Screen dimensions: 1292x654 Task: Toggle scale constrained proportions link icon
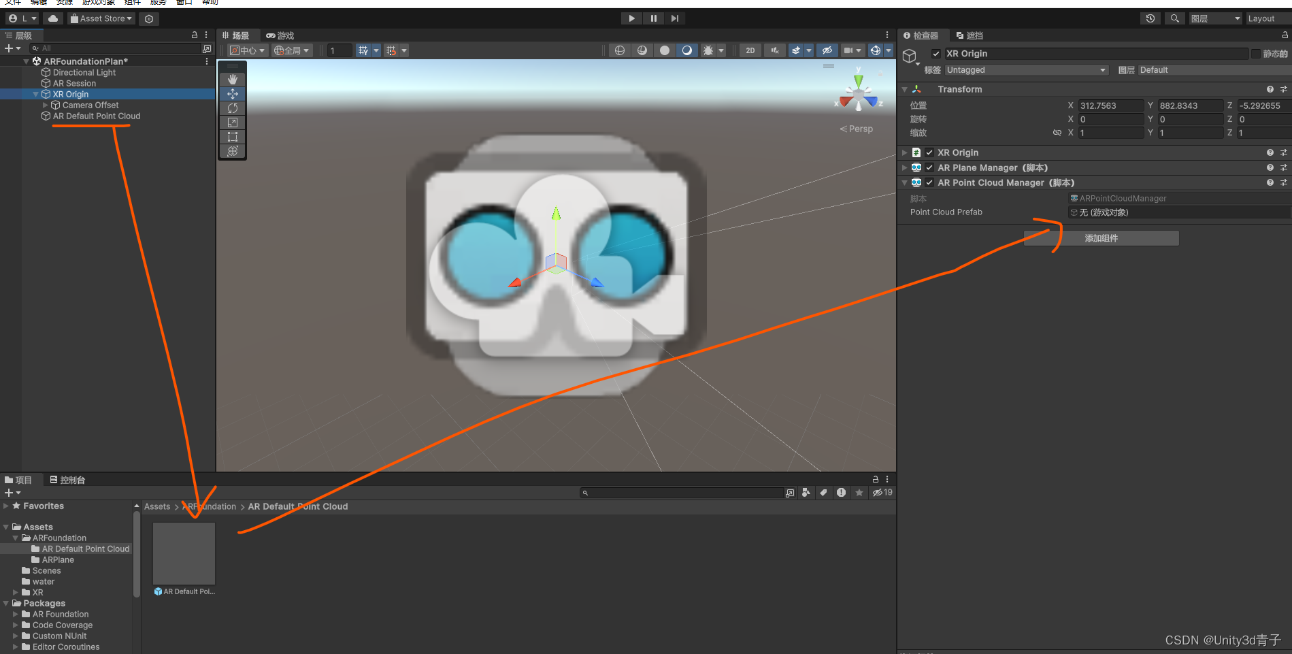(1057, 133)
